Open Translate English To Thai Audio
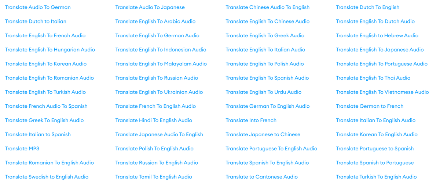The width and height of the screenshot is (440, 184). pyautogui.click(x=373, y=78)
